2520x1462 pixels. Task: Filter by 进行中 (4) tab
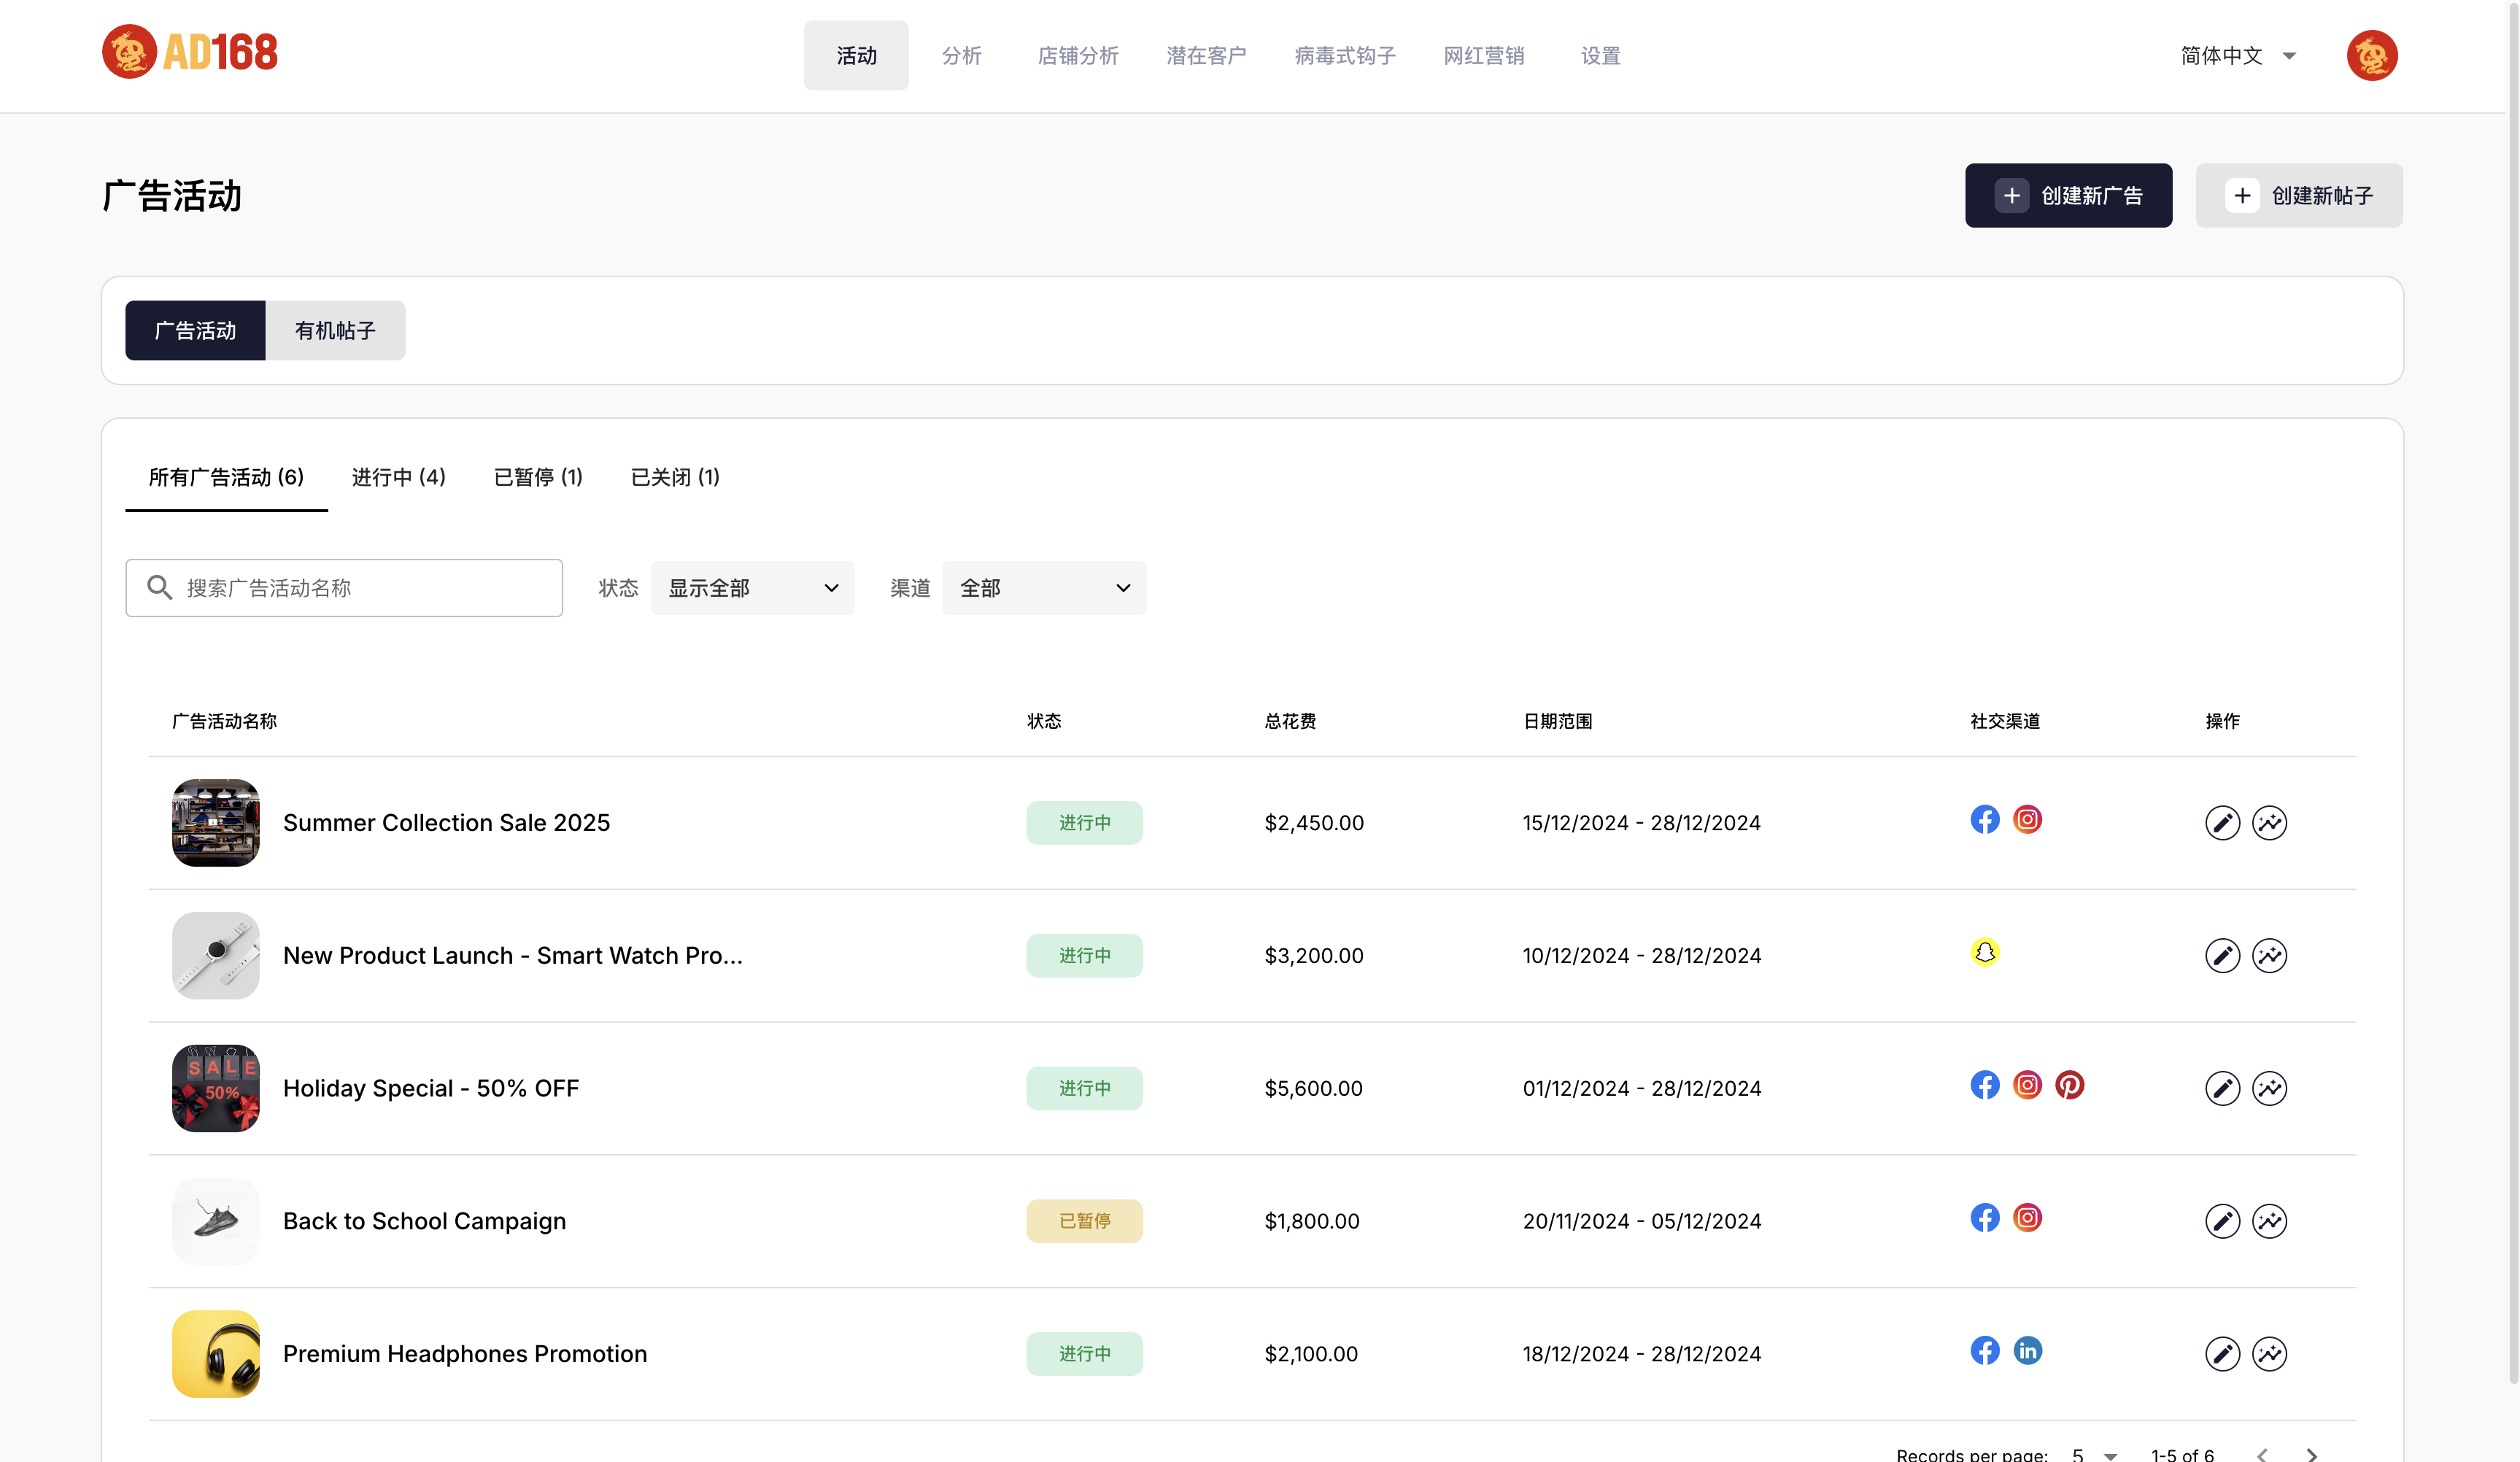pyautogui.click(x=399, y=477)
